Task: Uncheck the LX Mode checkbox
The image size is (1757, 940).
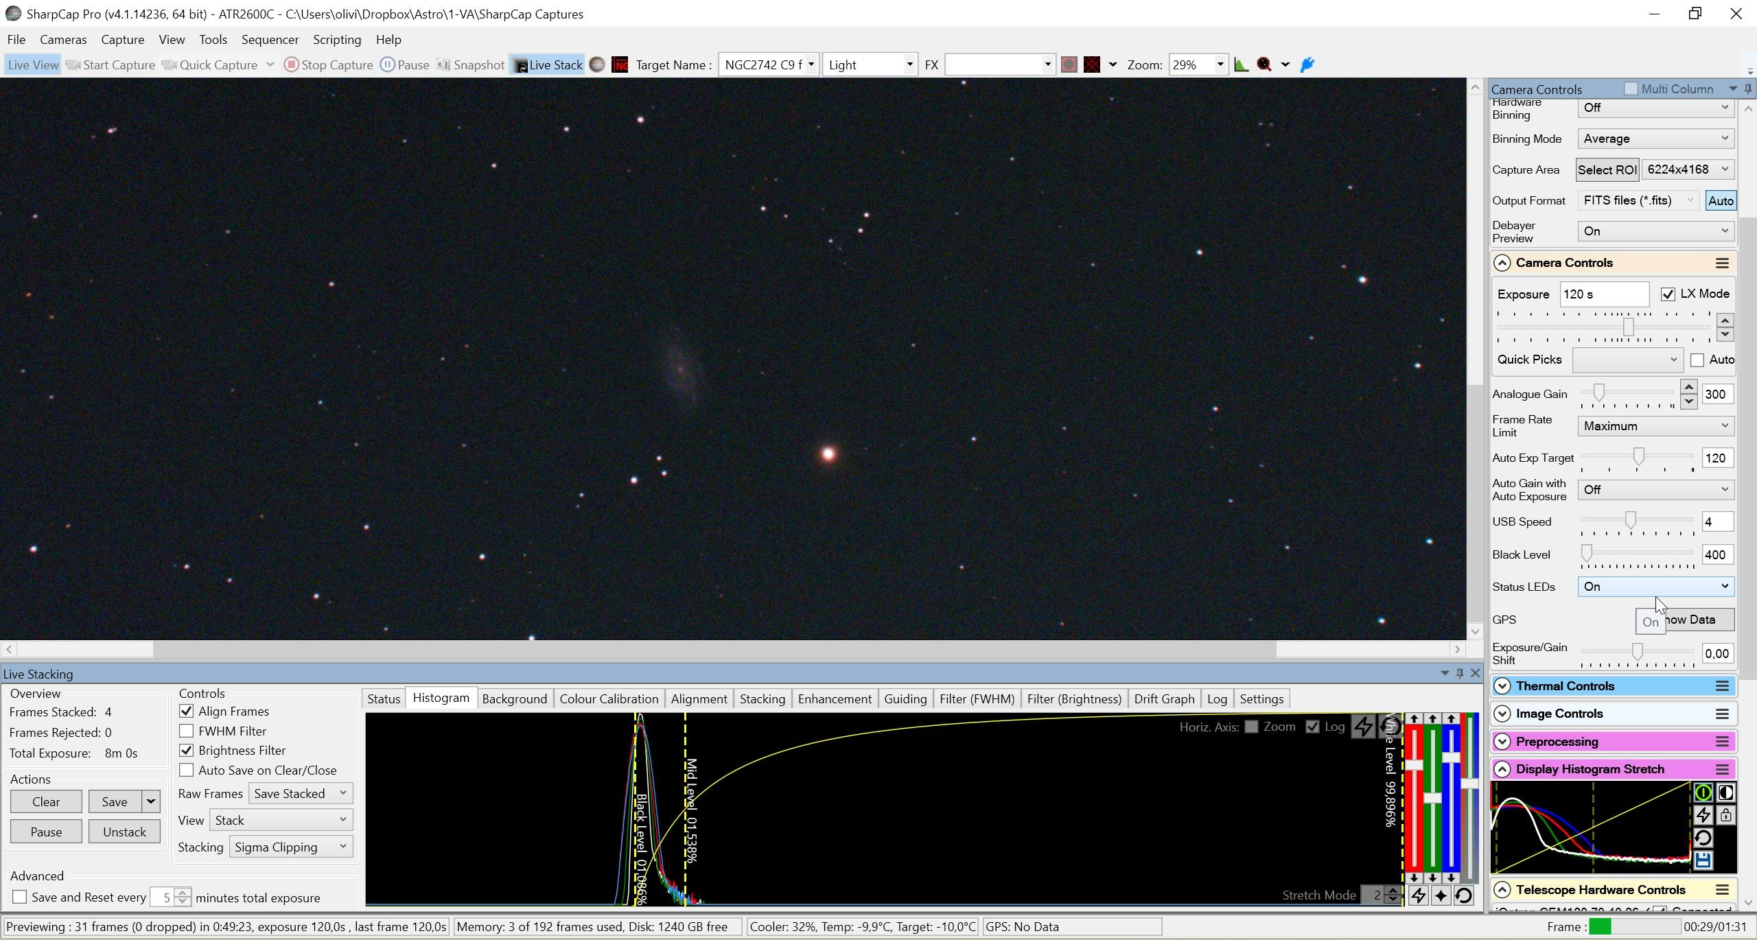Action: pos(1668,294)
